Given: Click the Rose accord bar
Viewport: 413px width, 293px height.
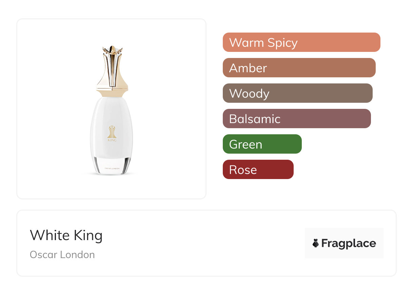Looking at the screenshot, I should [258, 170].
